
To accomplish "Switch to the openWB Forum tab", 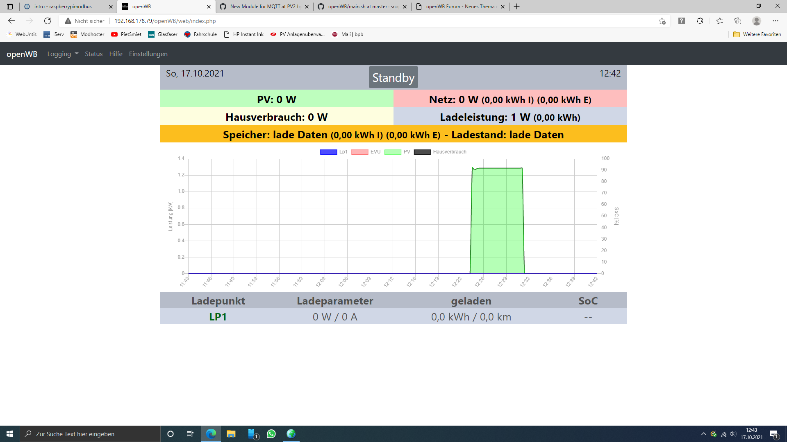I will coord(459,7).
